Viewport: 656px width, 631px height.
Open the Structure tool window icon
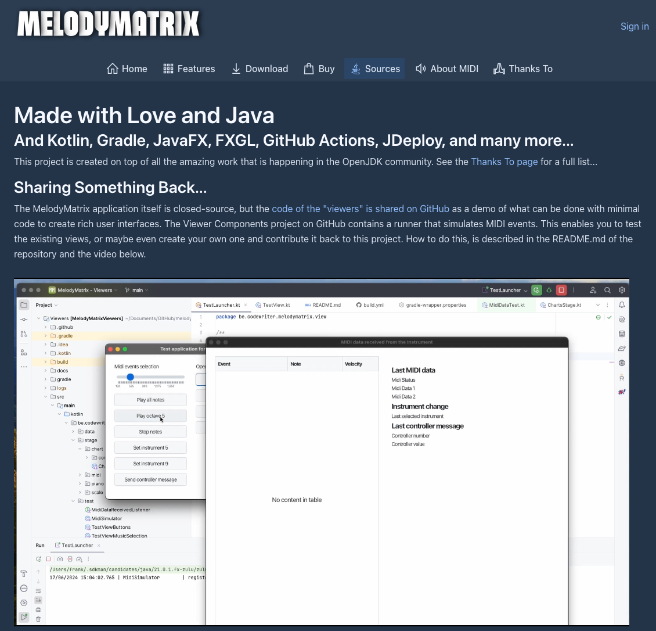[24, 353]
